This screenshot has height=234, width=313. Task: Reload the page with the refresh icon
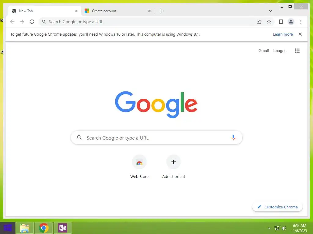point(32,22)
